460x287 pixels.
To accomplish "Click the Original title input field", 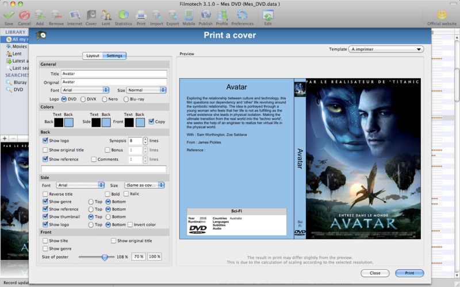I will point(114,82).
